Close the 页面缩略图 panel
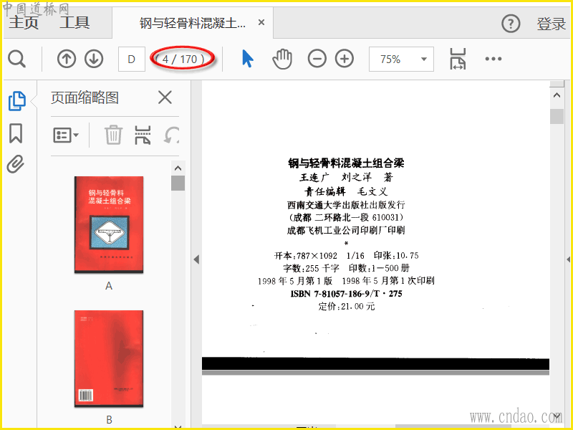The width and height of the screenshot is (573, 430). (x=165, y=97)
